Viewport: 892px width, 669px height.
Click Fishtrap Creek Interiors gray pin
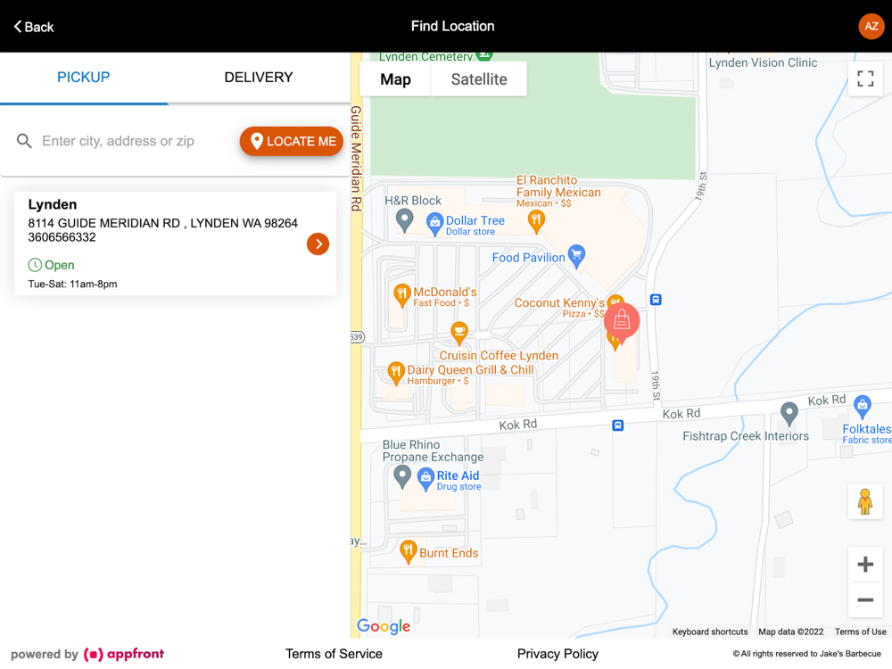[x=789, y=413]
